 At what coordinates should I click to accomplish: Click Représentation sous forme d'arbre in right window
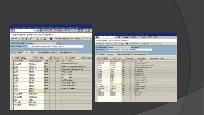pos(140,44)
